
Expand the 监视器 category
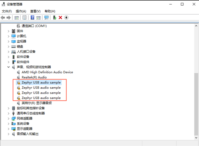(8, 41)
